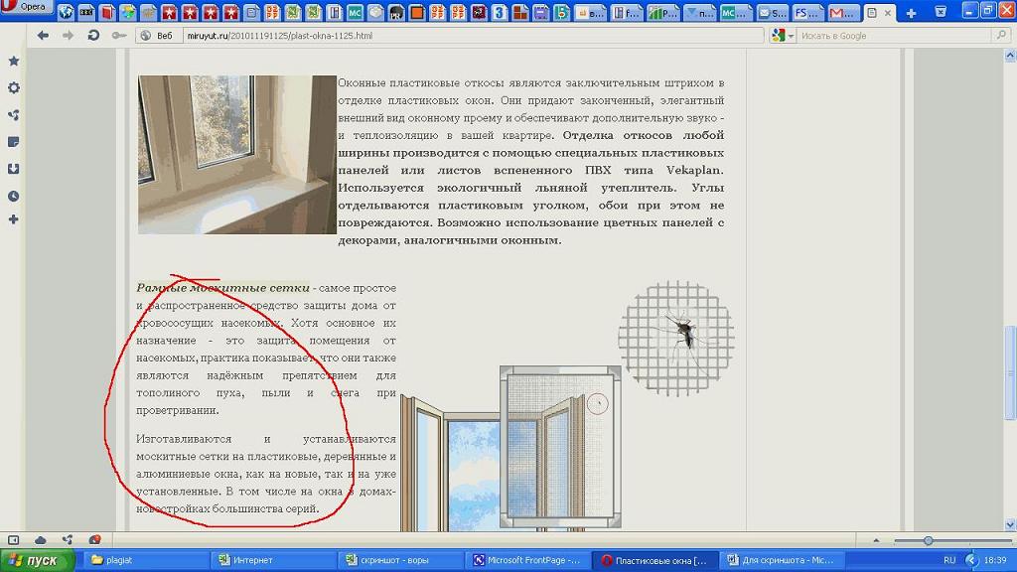
Task: Click the magnifier search icon
Action: (x=1001, y=36)
